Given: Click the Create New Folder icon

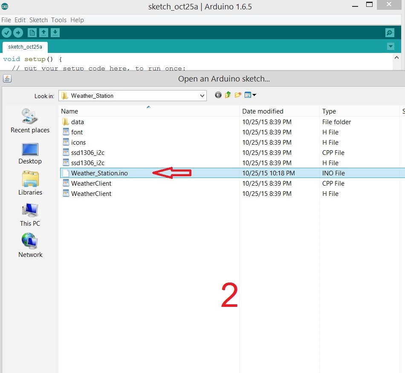Looking at the screenshot, I should pos(238,95).
